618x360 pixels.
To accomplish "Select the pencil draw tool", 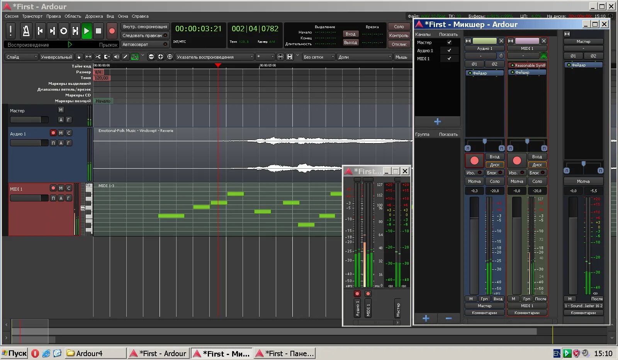I will coord(125,57).
